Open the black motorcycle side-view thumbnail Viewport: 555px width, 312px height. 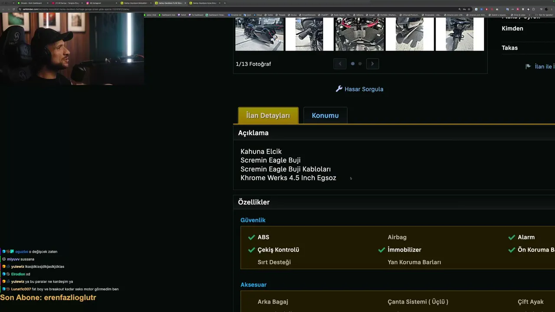pyautogui.click(x=259, y=34)
